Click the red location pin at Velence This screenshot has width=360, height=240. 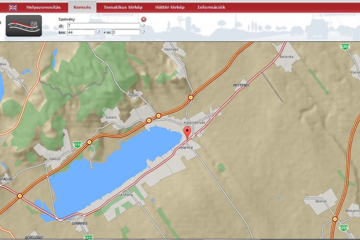tap(187, 132)
